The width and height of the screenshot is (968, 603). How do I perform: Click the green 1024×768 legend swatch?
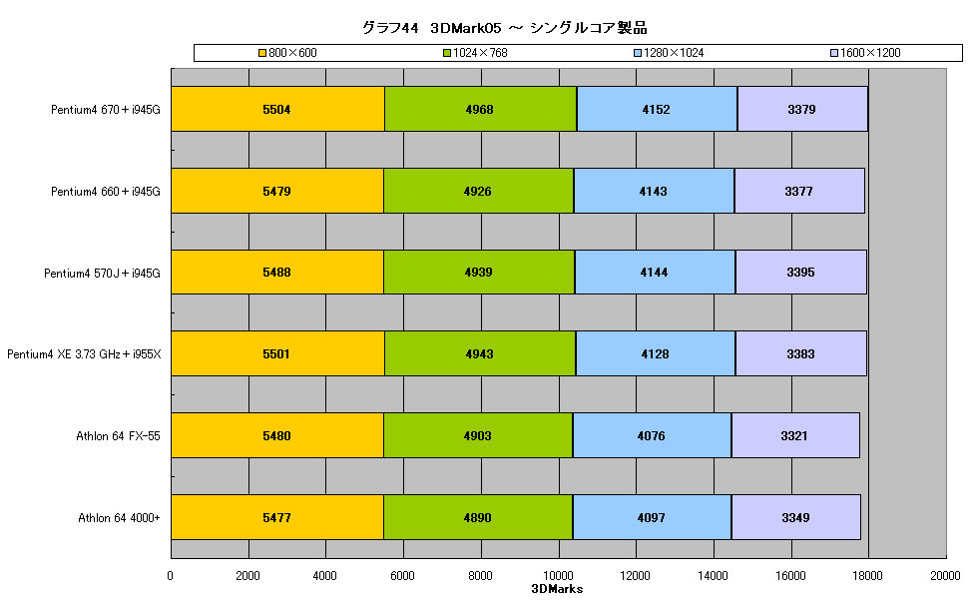coord(447,53)
